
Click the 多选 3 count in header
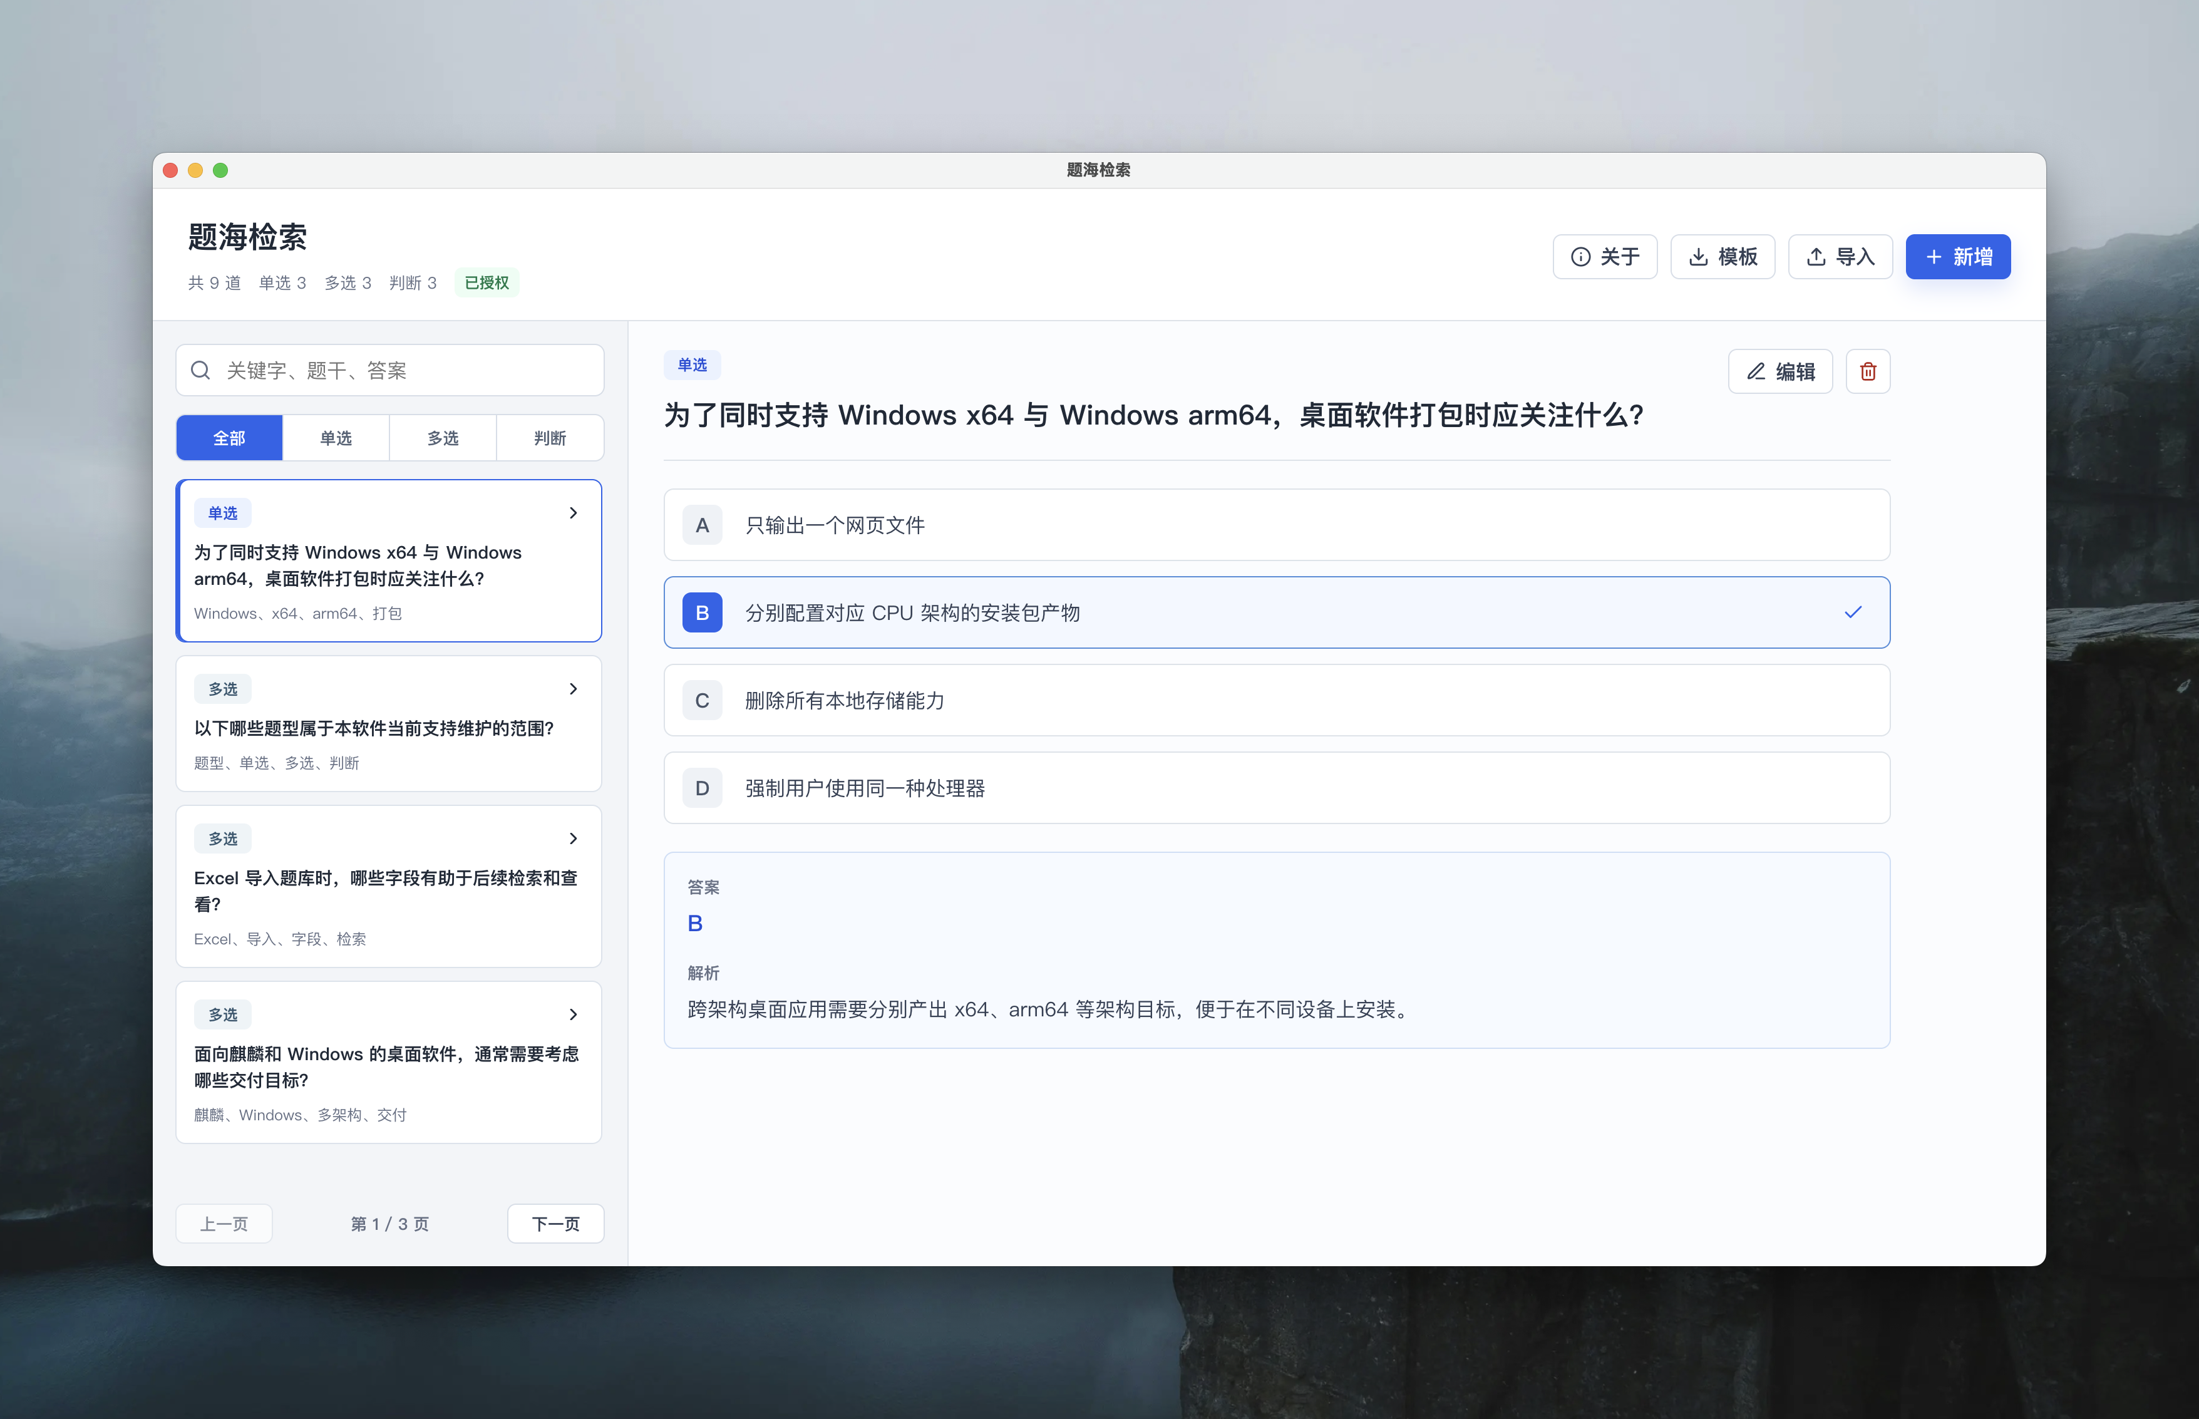(x=348, y=283)
